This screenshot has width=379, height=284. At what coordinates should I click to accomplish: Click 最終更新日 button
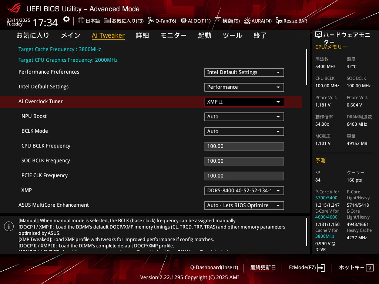tap(263, 268)
